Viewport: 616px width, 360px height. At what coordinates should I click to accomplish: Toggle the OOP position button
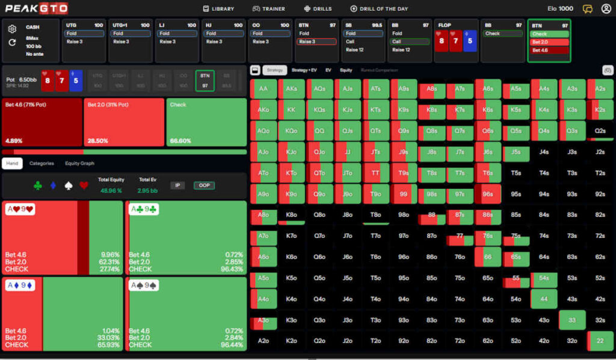[x=204, y=186]
